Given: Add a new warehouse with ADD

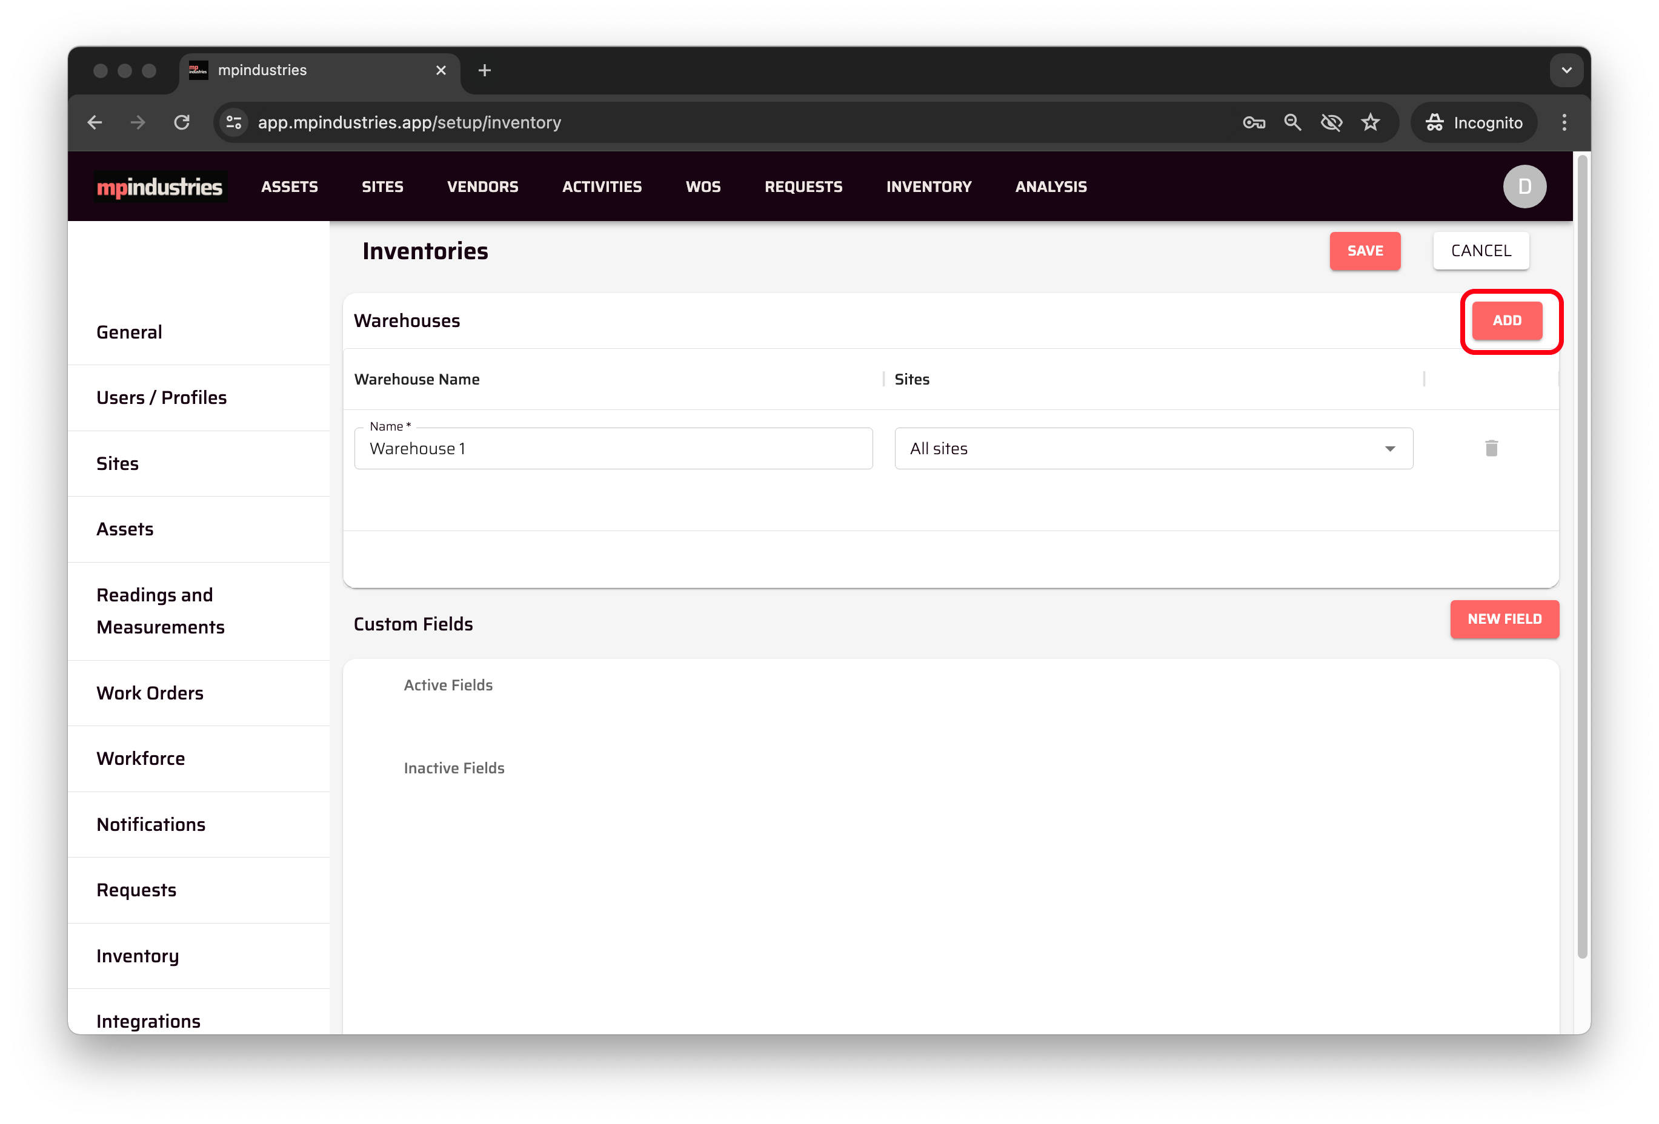Looking at the screenshot, I should [1506, 321].
